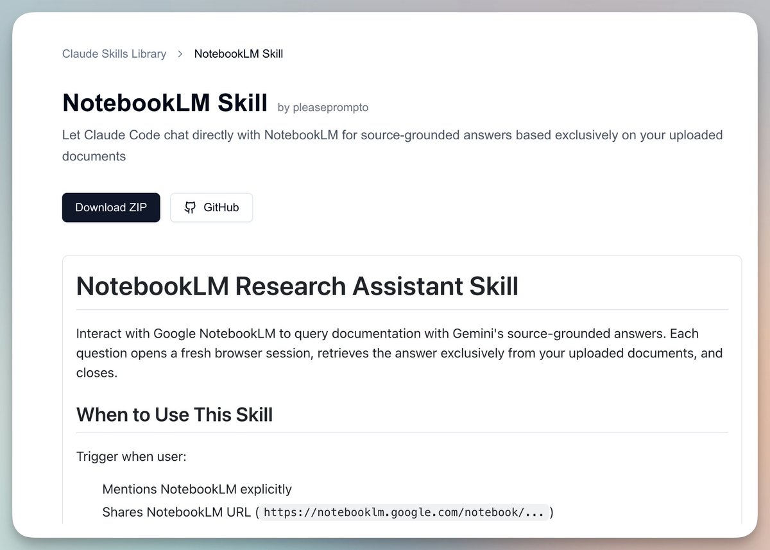
Task: Click the GitHub octocat icon
Action: 190,207
